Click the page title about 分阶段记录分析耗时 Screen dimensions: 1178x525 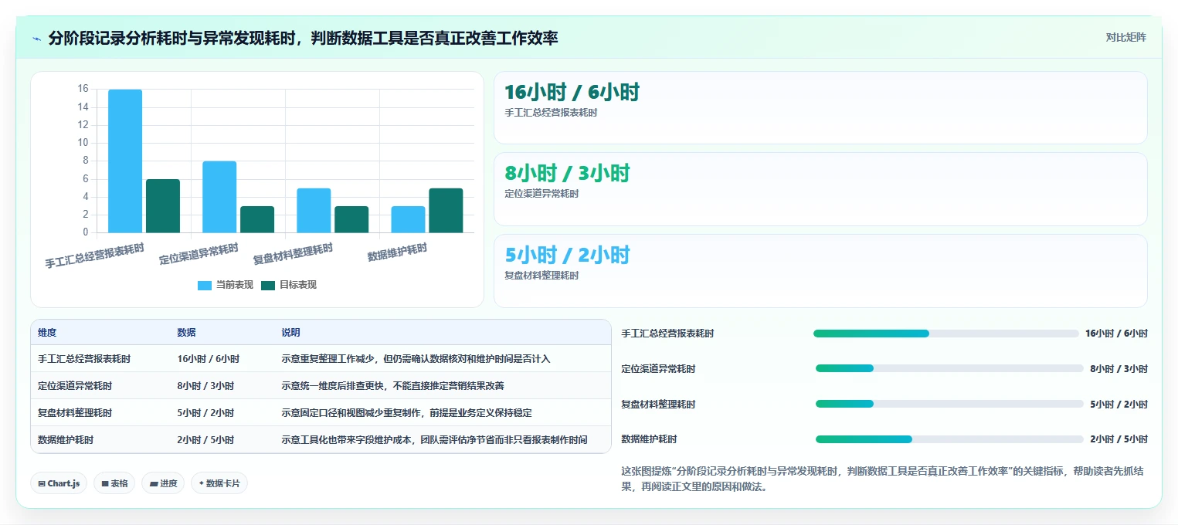pyautogui.click(x=303, y=38)
